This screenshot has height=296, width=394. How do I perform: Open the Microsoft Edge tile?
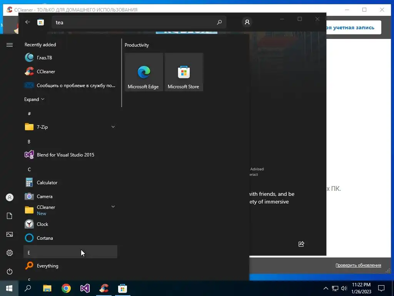[144, 72]
